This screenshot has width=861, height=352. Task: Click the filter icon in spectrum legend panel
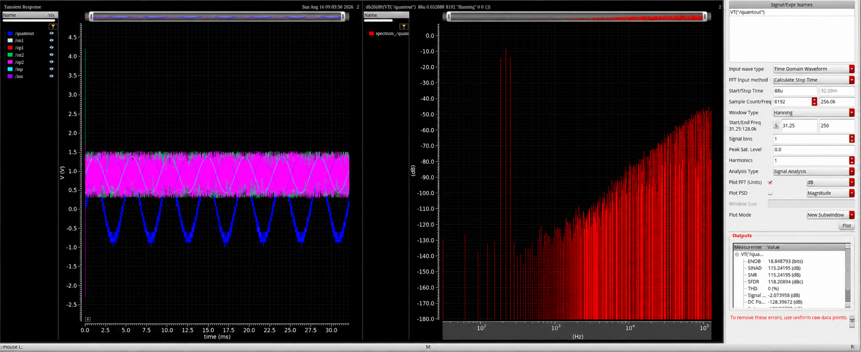pyautogui.click(x=404, y=27)
